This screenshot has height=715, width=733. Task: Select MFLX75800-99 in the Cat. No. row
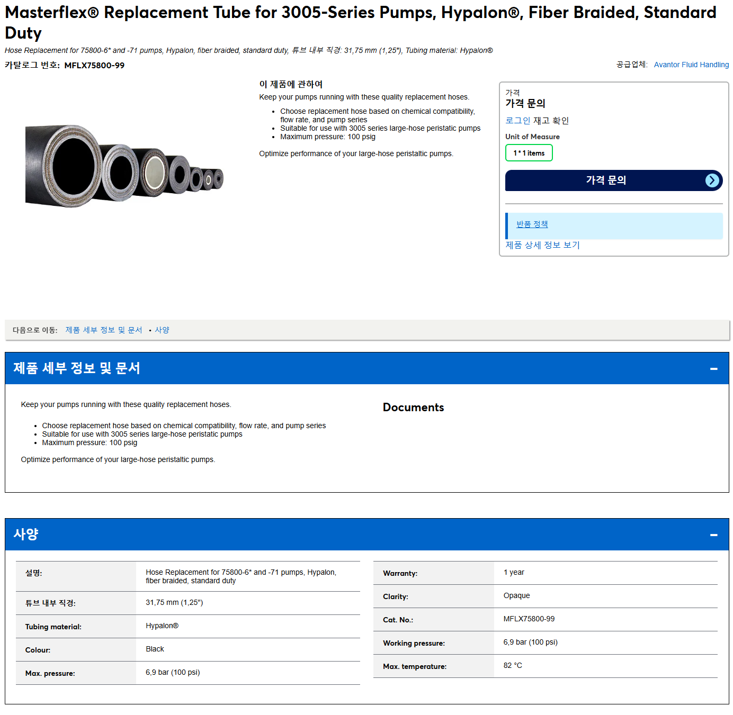tap(529, 619)
